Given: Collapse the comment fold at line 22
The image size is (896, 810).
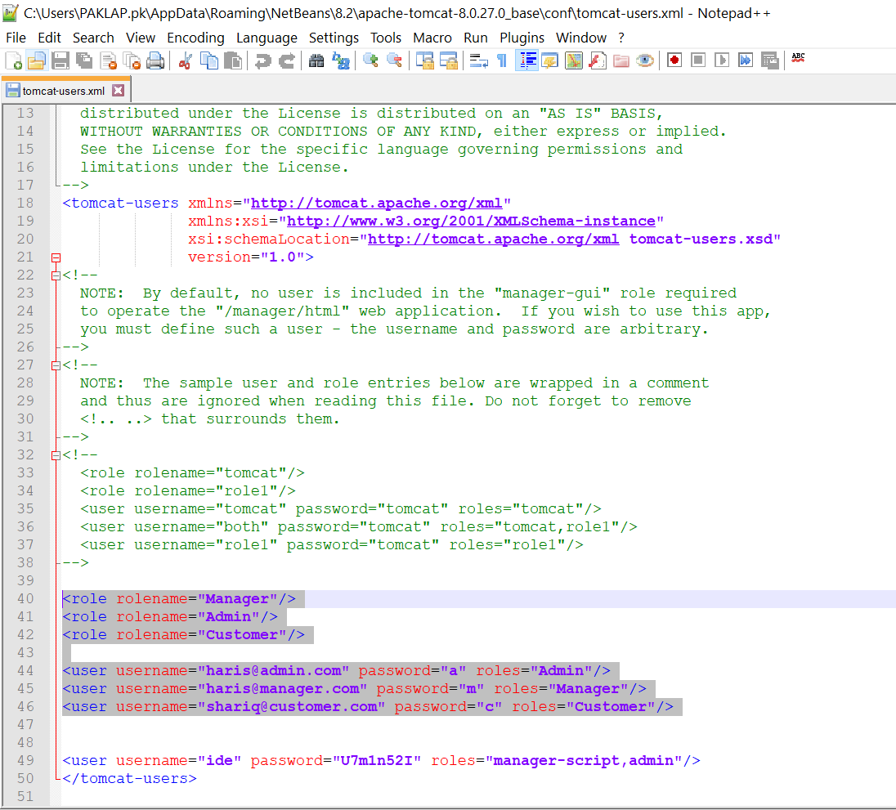Looking at the screenshot, I should coord(56,275).
